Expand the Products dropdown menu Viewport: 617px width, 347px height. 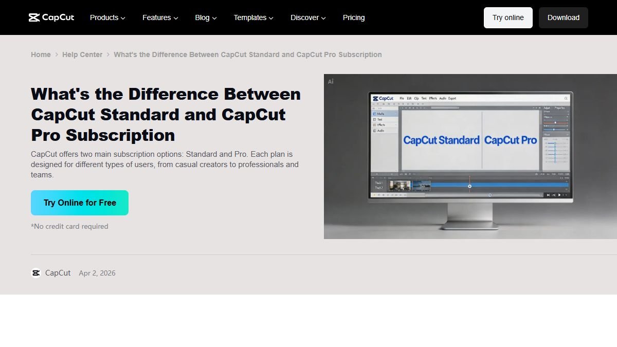click(x=107, y=17)
